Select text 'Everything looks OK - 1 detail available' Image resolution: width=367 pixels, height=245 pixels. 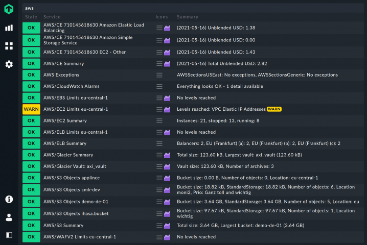(x=220, y=86)
